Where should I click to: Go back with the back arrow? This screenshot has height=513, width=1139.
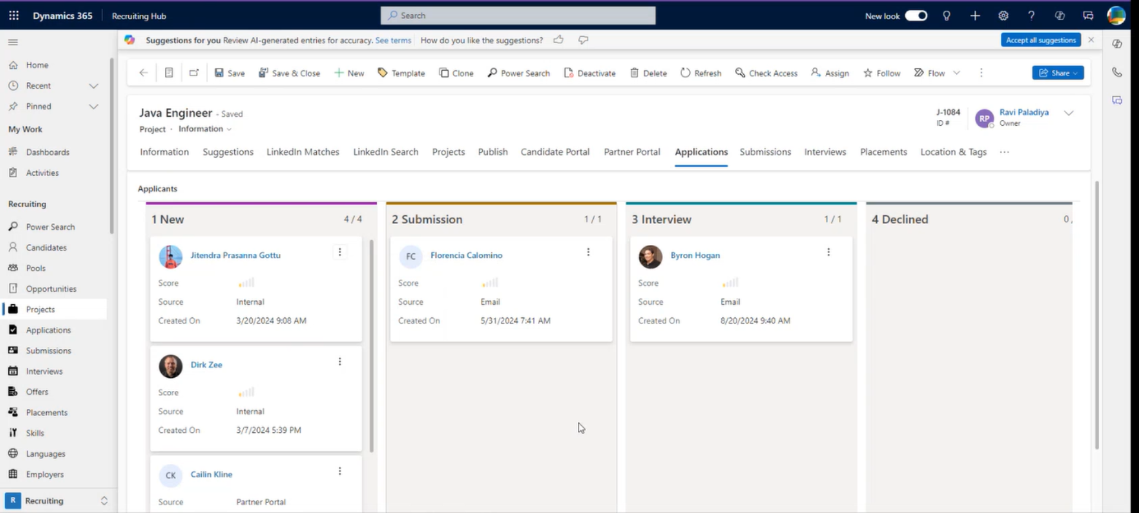click(x=144, y=73)
